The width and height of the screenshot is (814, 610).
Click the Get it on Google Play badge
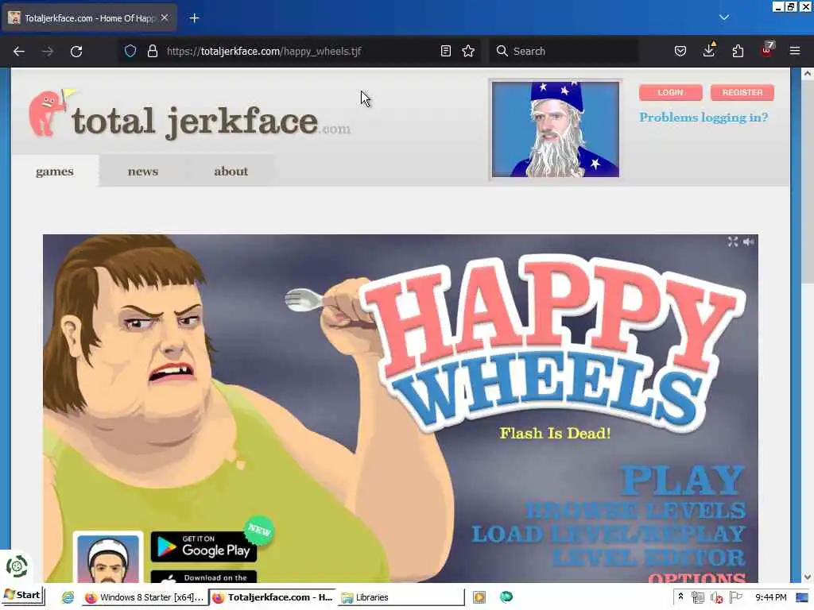(x=203, y=546)
